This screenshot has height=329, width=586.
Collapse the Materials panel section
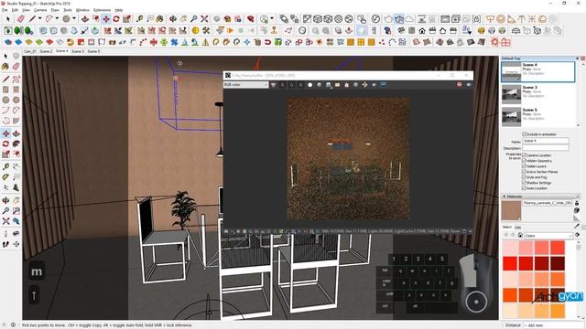point(505,196)
